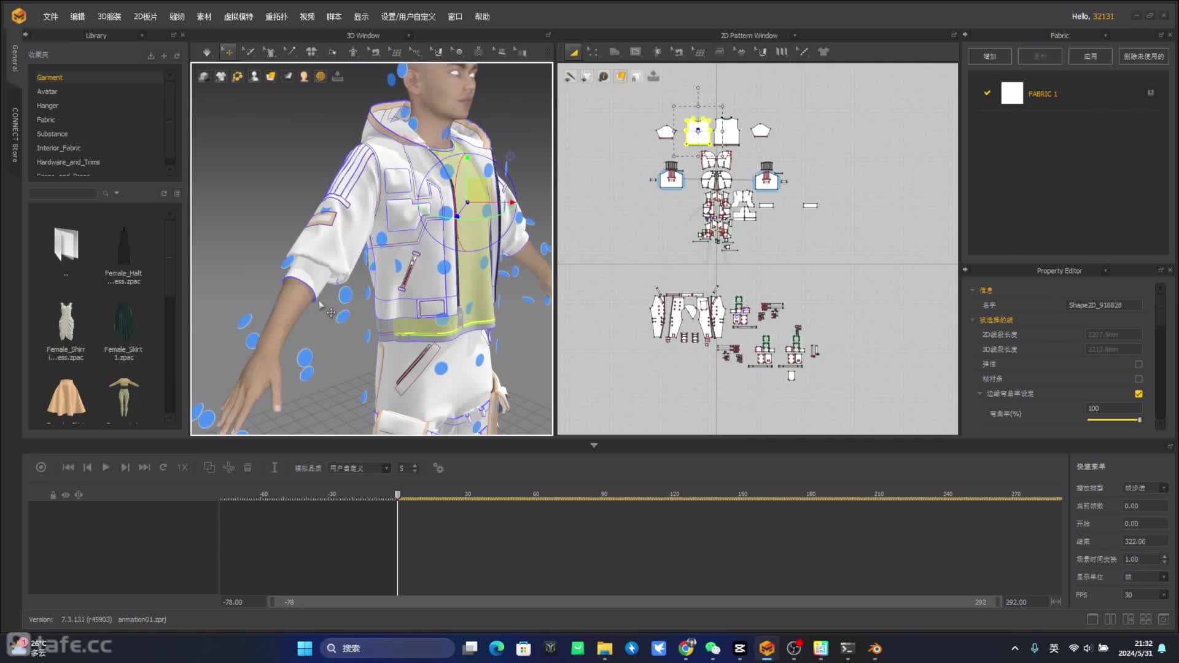Image resolution: width=1179 pixels, height=663 pixels.
Task: Open the 3D服装 menu
Action: click(109, 17)
